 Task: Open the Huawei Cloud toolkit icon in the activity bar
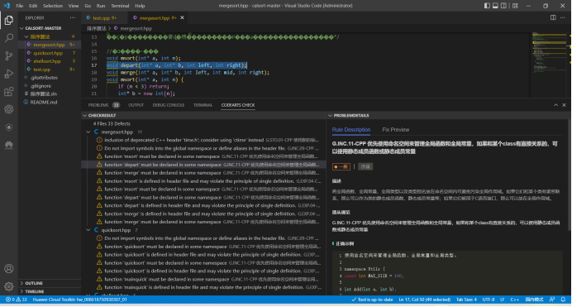point(9,145)
